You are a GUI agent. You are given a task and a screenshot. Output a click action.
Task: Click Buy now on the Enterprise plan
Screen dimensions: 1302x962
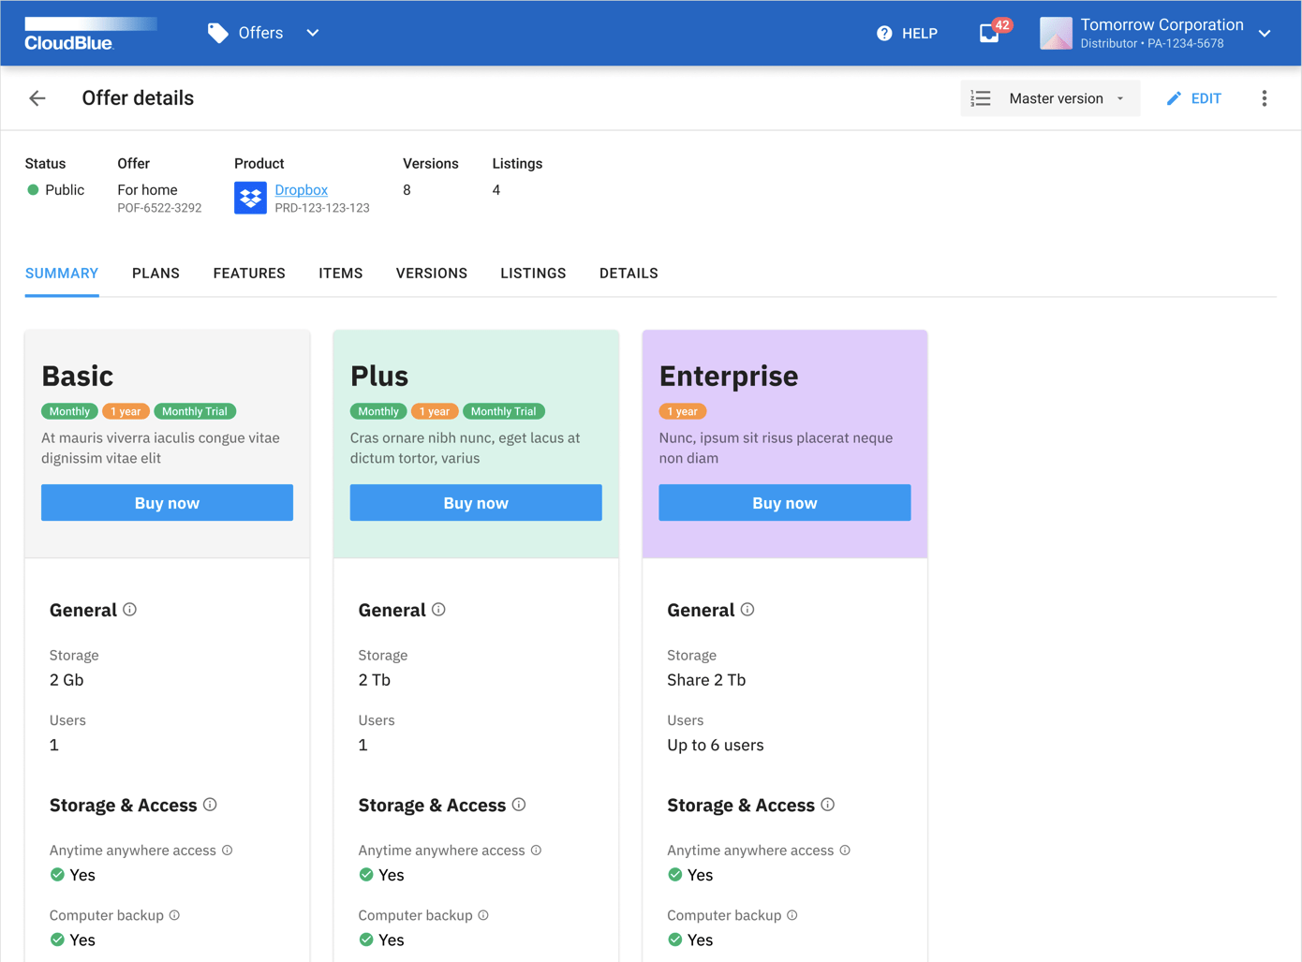(x=784, y=502)
